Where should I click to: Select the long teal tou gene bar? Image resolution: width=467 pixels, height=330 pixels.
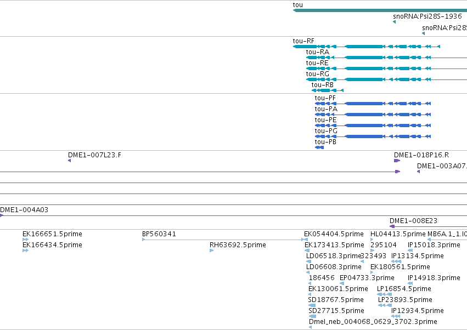[380, 11]
